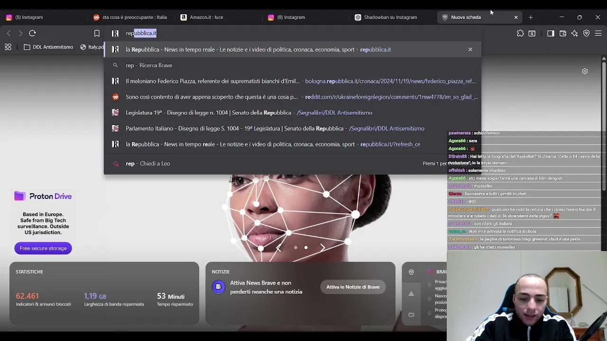This screenshot has width=607, height=341.
Task: Select 'Parlamento Italiano - Disegno di legge S. 1004' suggestion
Action: [x=292, y=128]
